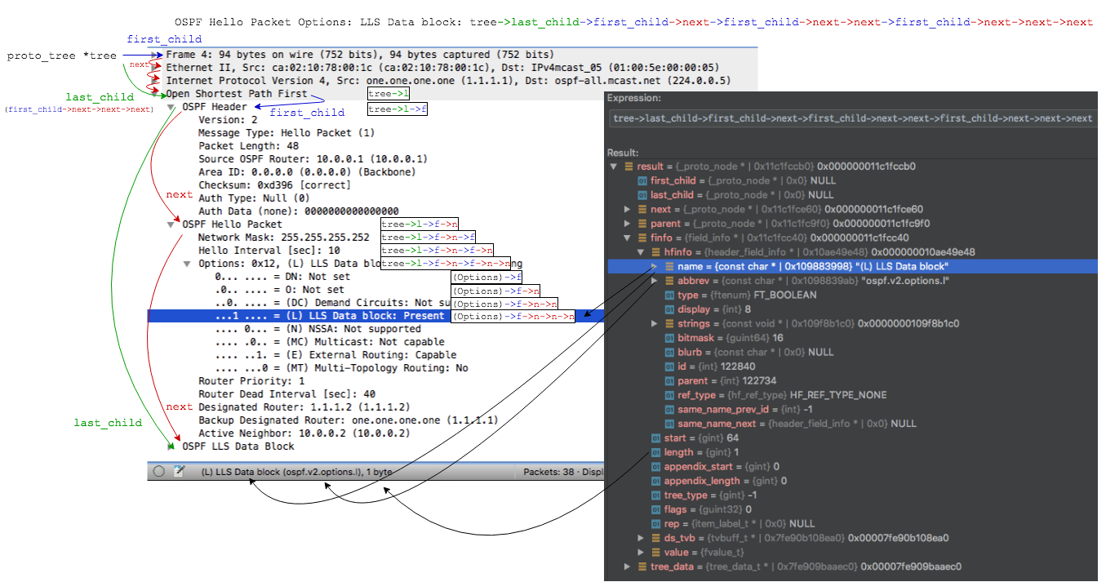Click the 01 icon beside first_child NULL
The height and width of the screenshot is (582, 1106).
(x=642, y=180)
